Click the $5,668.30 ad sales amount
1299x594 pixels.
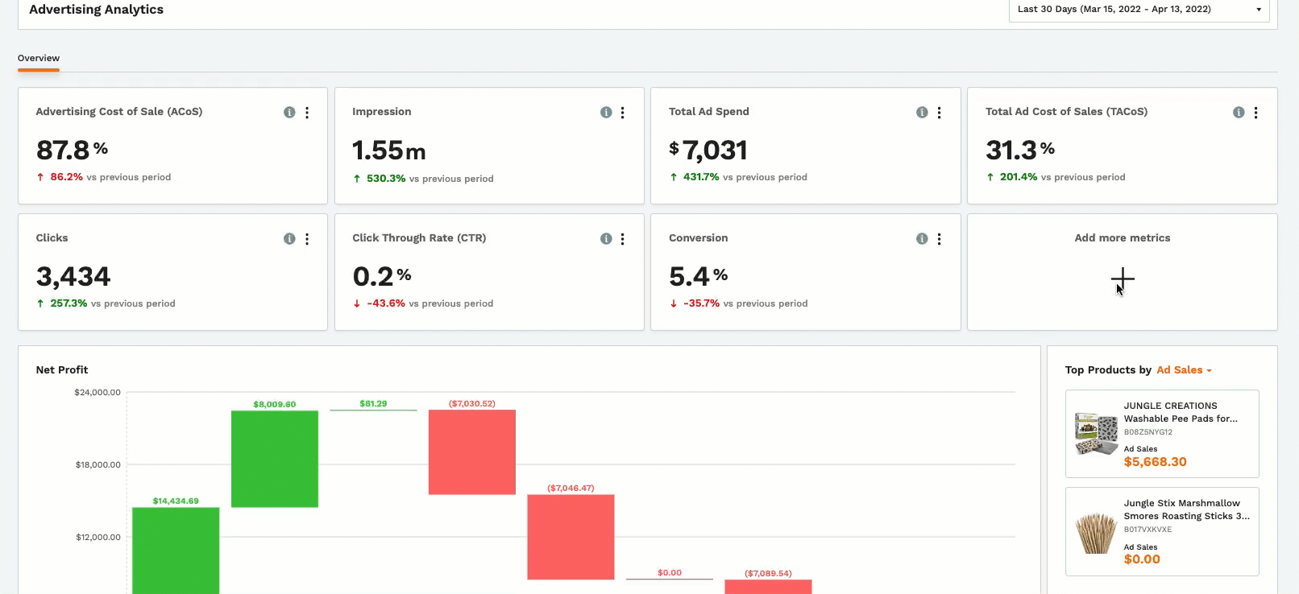pos(1156,462)
